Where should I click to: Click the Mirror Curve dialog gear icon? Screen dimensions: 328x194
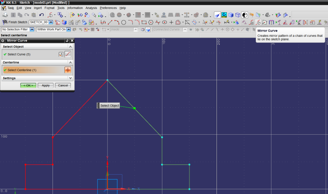coord(3,41)
